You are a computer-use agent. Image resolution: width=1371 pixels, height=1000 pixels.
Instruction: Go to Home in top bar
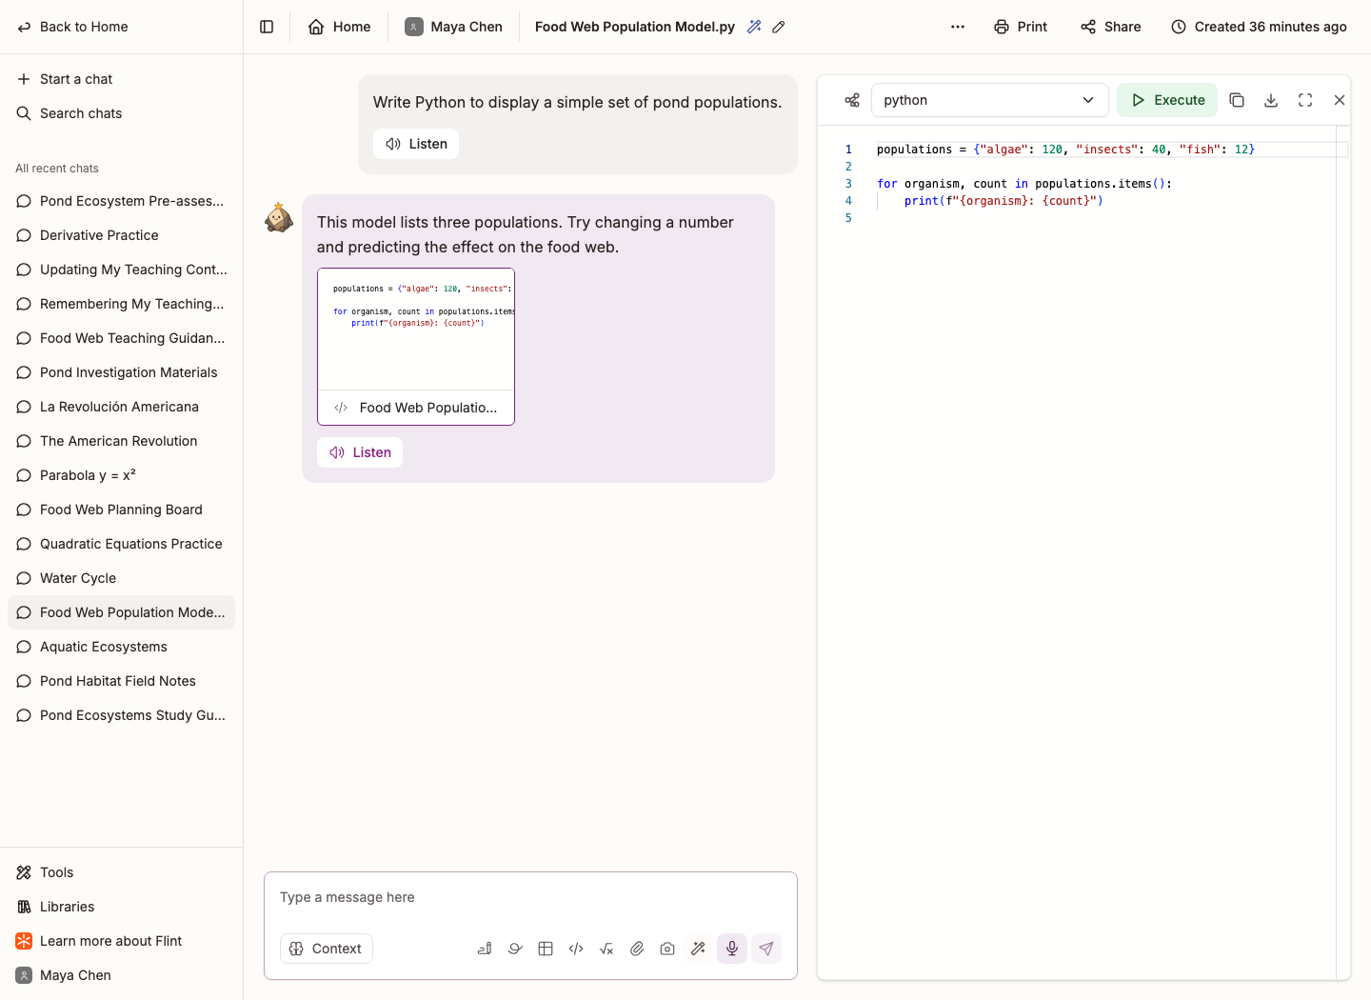click(340, 27)
